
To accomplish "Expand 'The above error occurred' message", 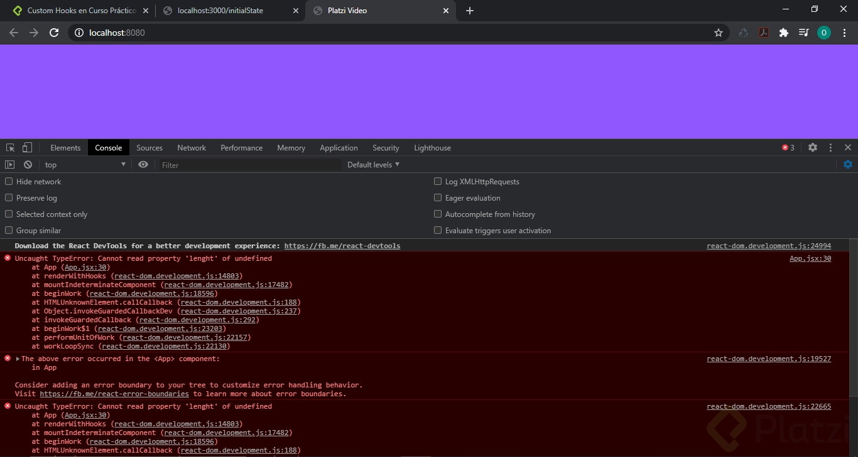I will coord(18,359).
